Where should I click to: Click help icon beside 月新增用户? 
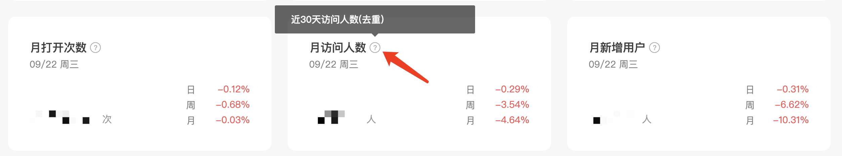tap(655, 48)
